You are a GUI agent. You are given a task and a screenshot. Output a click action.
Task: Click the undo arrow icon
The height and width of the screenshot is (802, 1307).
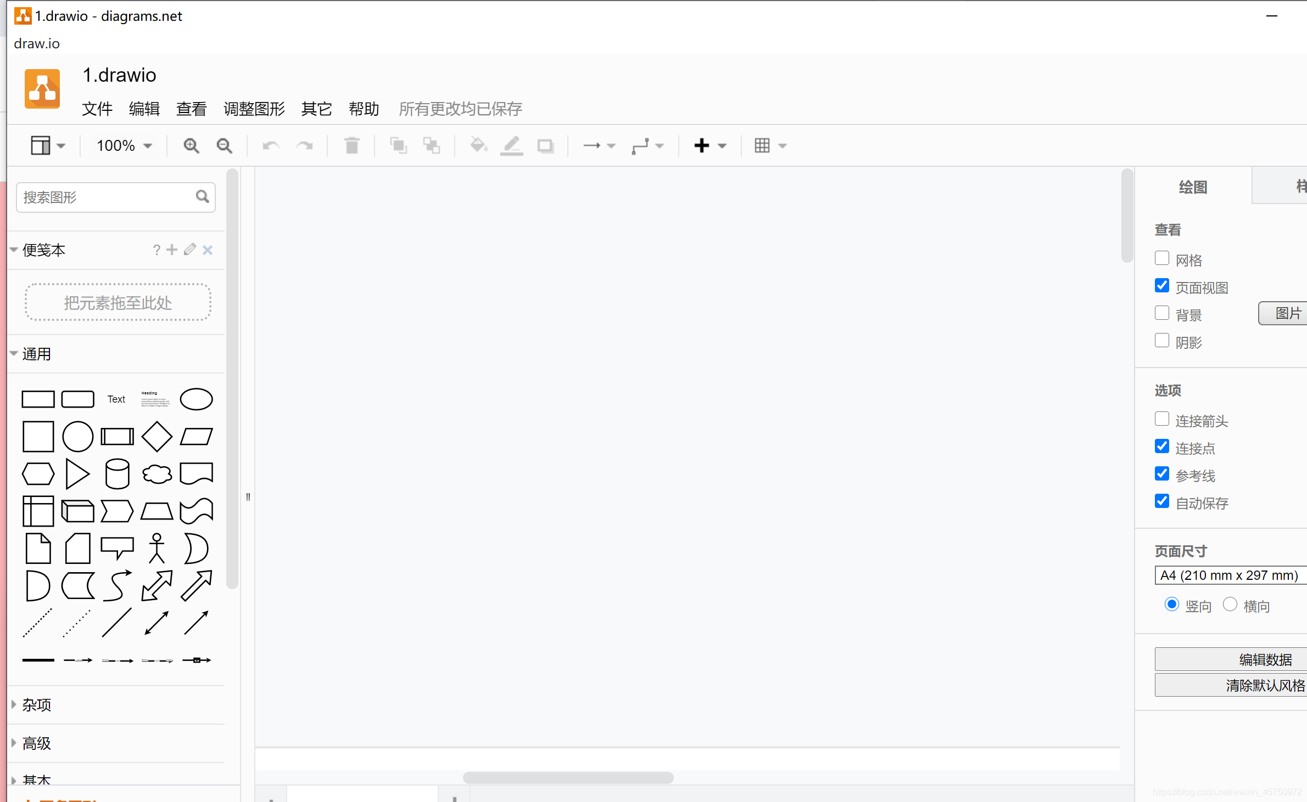click(271, 145)
